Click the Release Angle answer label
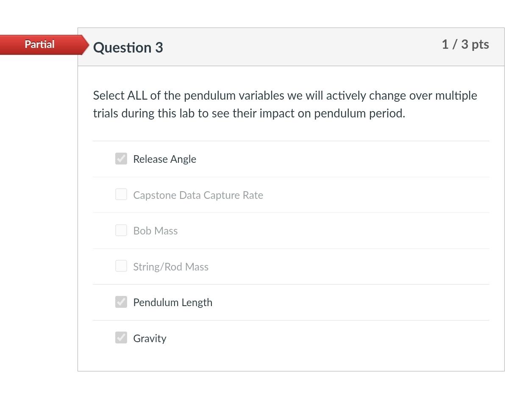 [x=164, y=159]
